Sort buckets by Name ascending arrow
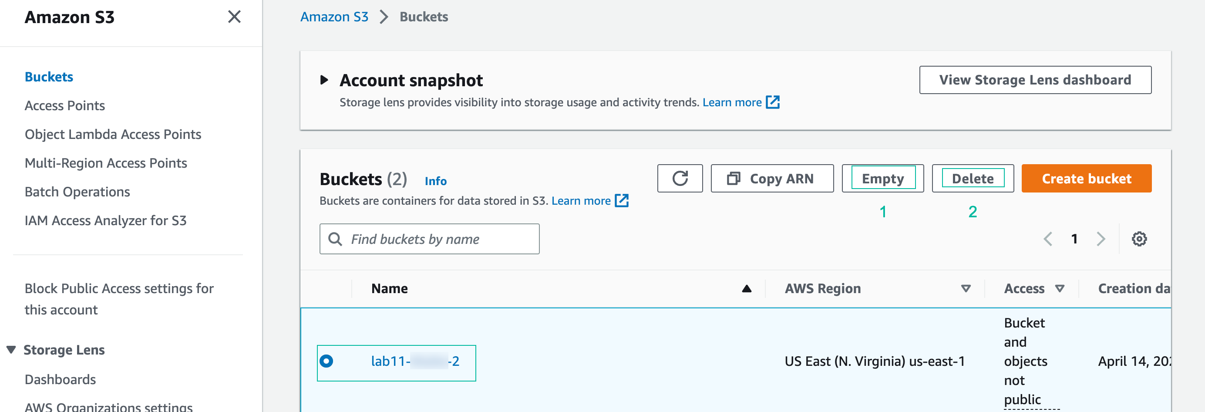 [x=746, y=288]
